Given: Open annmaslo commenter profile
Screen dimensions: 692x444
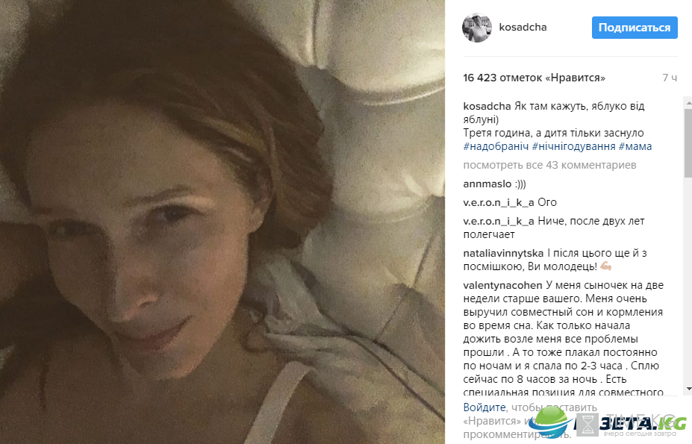Looking at the screenshot, I should [x=487, y=184].
